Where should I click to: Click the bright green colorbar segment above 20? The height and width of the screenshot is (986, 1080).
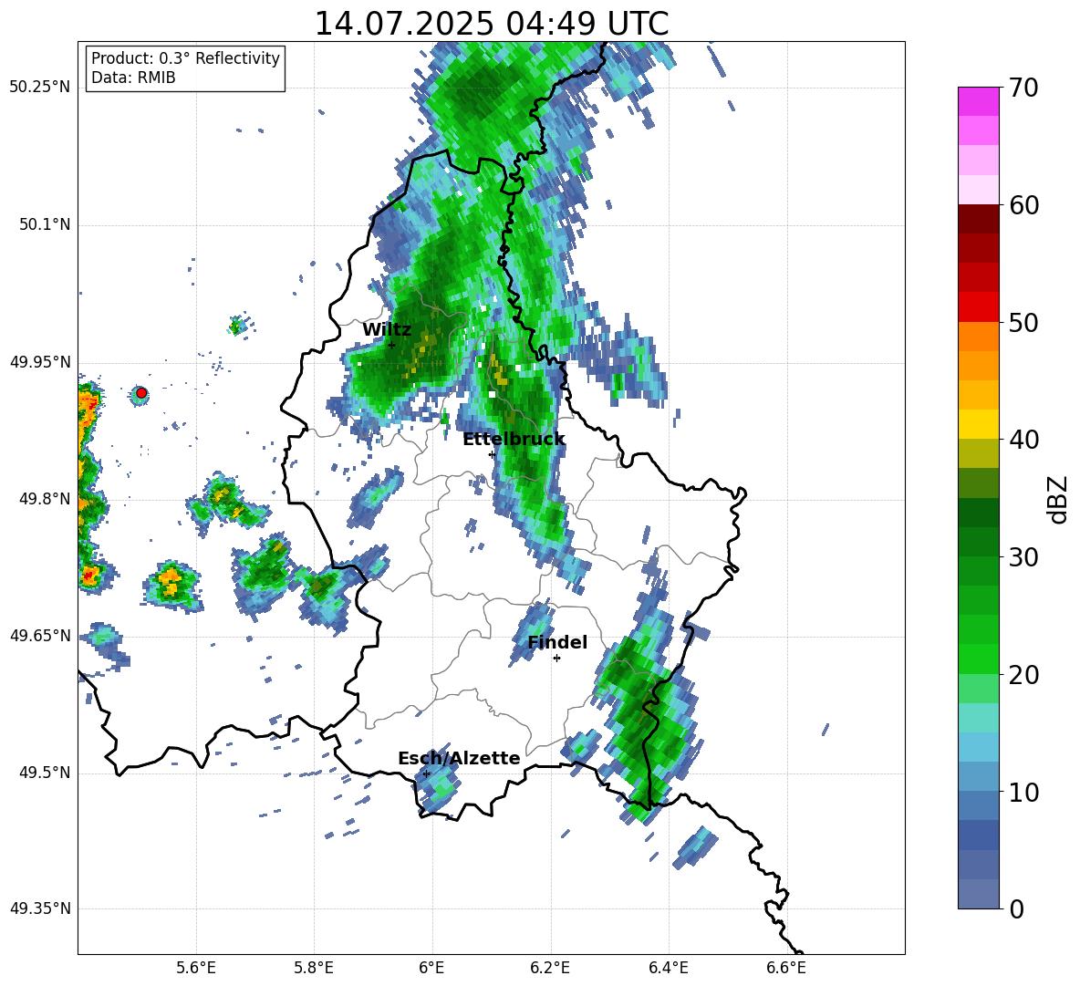978,659
